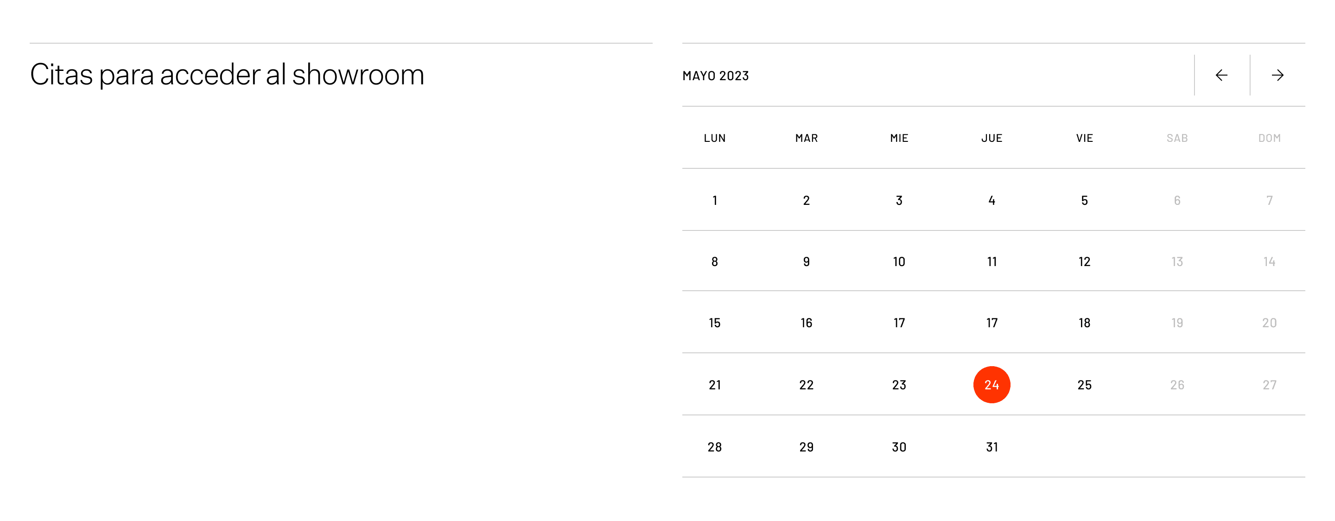Select date 3 under MIE column
The image size is (1335, 521).
[x=899, y=200]
